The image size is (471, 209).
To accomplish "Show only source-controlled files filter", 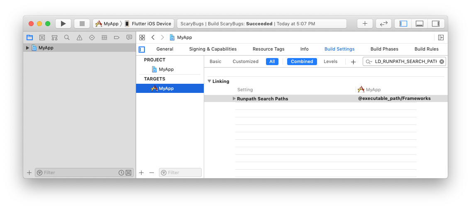I will pyautogui.click(x=128, y=173).
